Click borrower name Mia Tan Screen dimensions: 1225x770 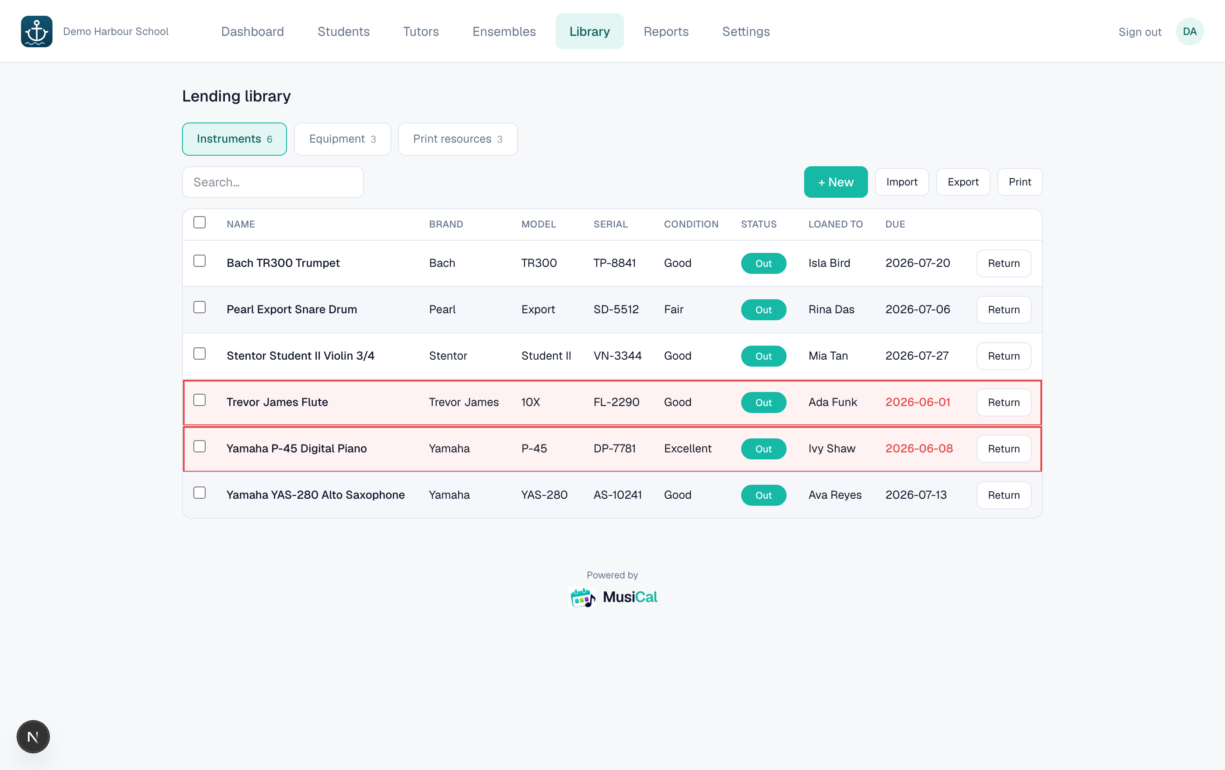[x=828, y=356]
